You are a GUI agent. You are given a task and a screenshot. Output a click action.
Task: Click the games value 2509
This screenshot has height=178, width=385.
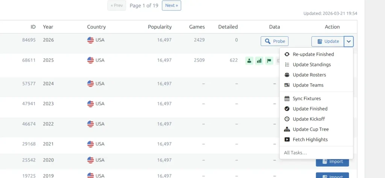coord(199,60)
